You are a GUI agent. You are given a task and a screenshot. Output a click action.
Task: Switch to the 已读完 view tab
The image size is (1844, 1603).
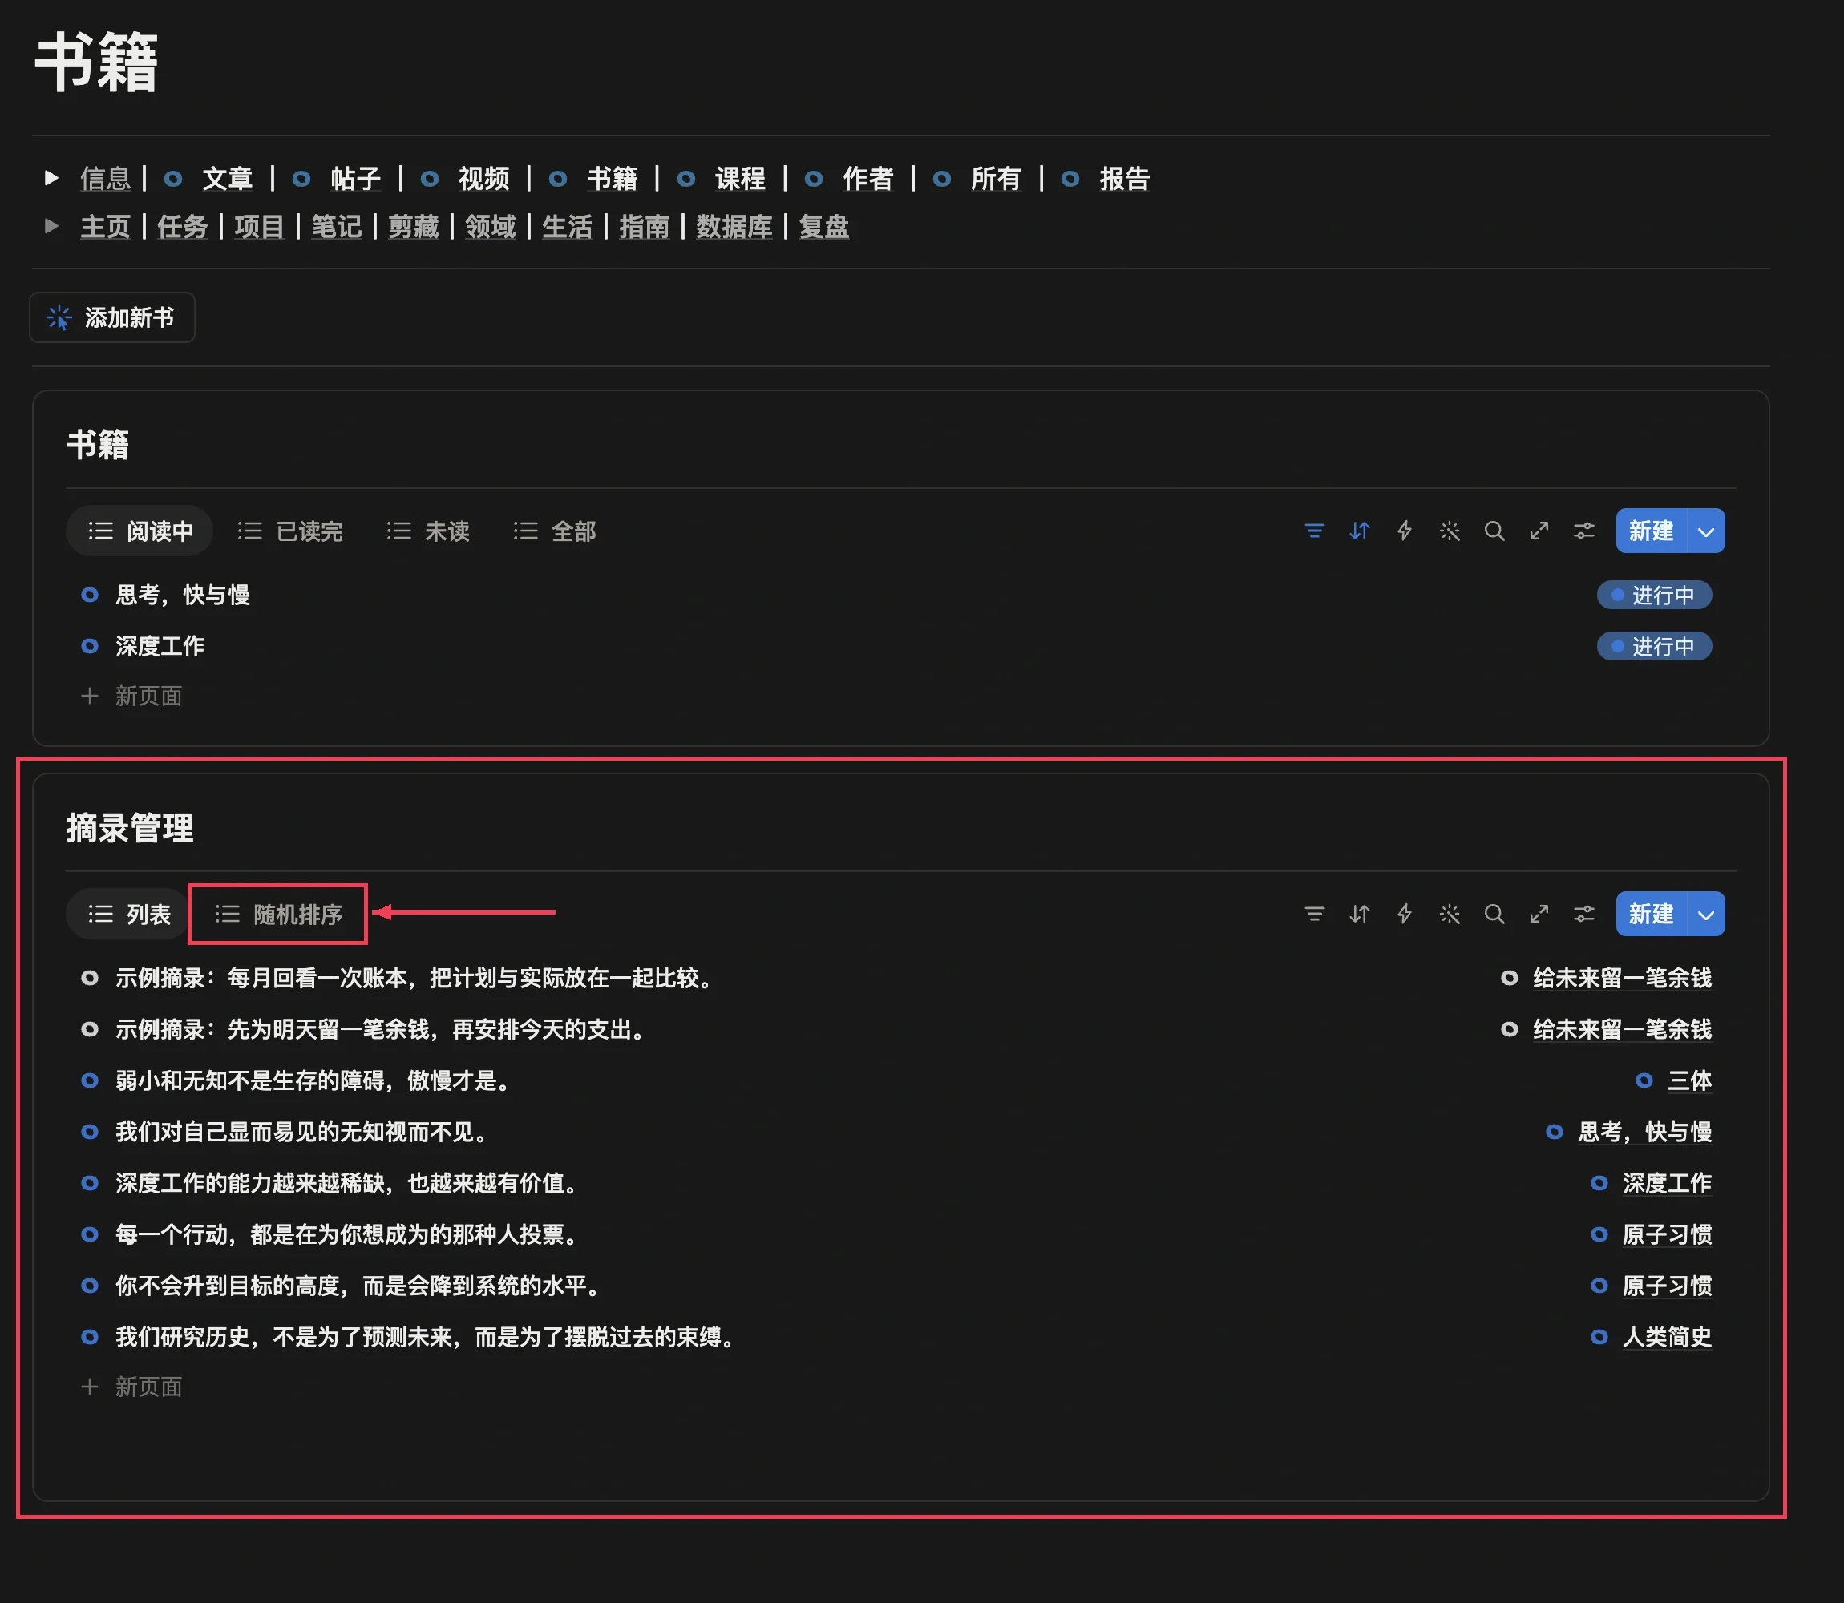tap(290, 531)
